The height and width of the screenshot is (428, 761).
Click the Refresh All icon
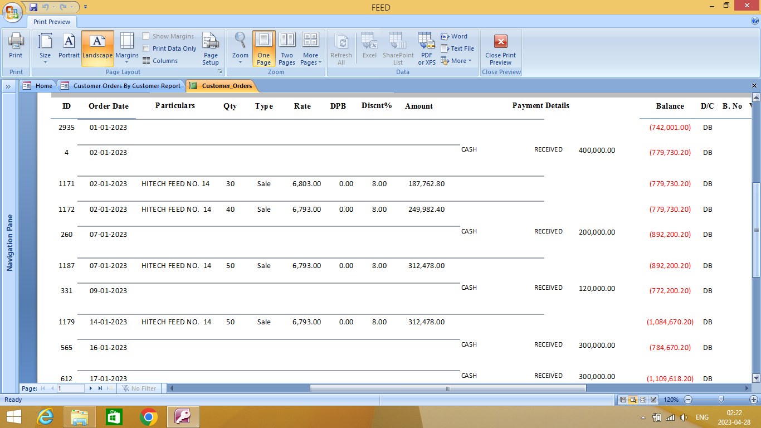point(341,48)
